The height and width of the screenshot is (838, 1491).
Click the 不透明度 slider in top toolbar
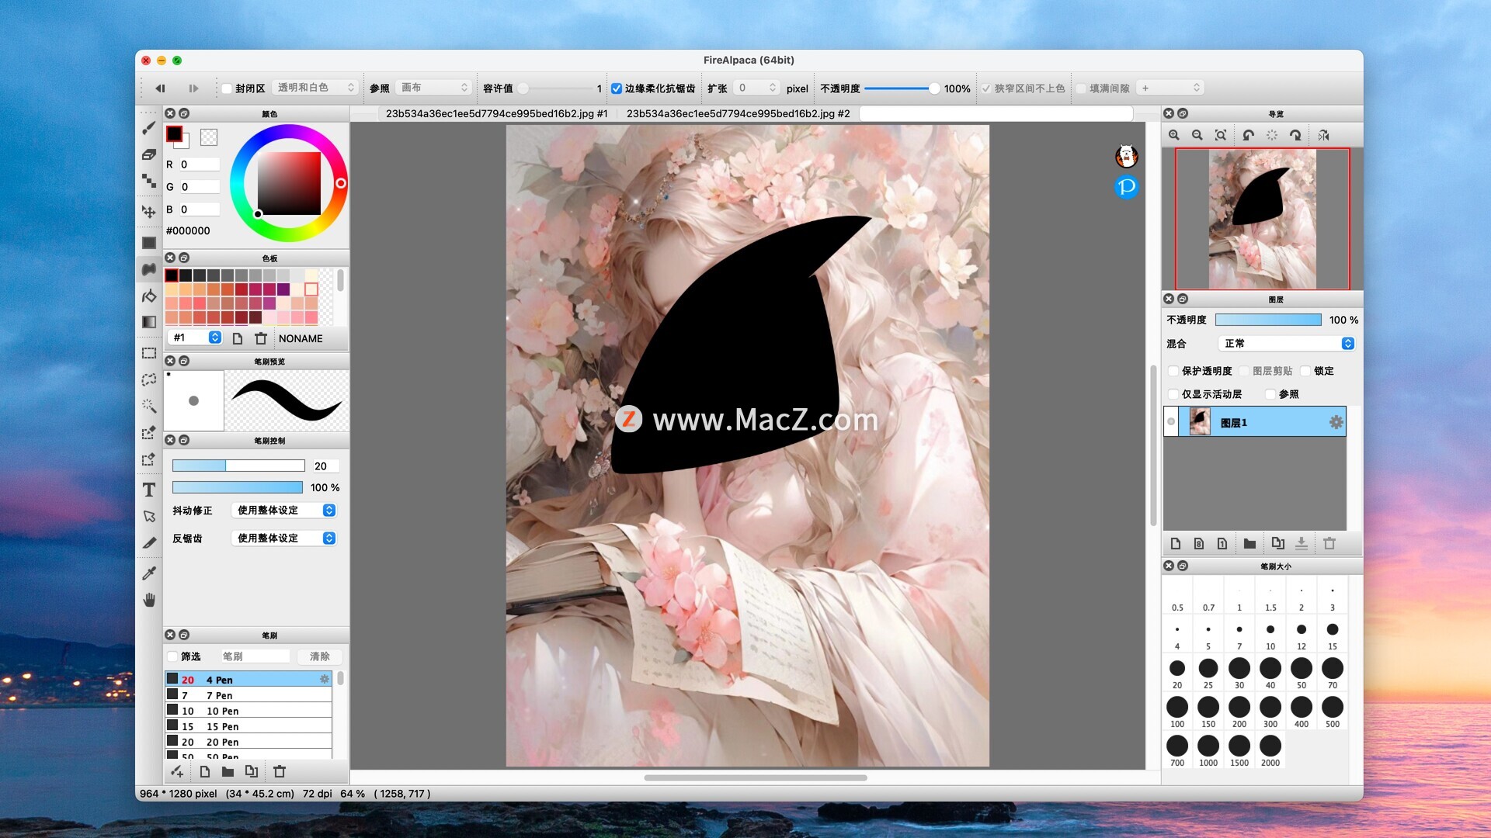point(902,88)
